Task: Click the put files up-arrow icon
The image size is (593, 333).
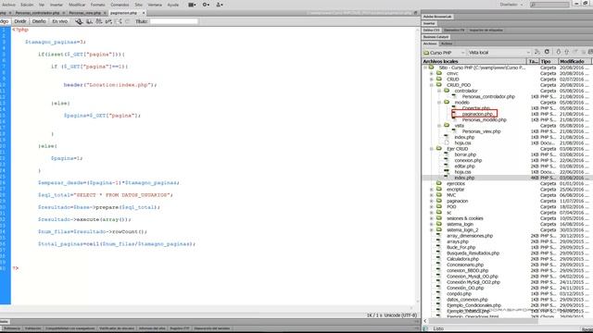Action: pos(566,52)
